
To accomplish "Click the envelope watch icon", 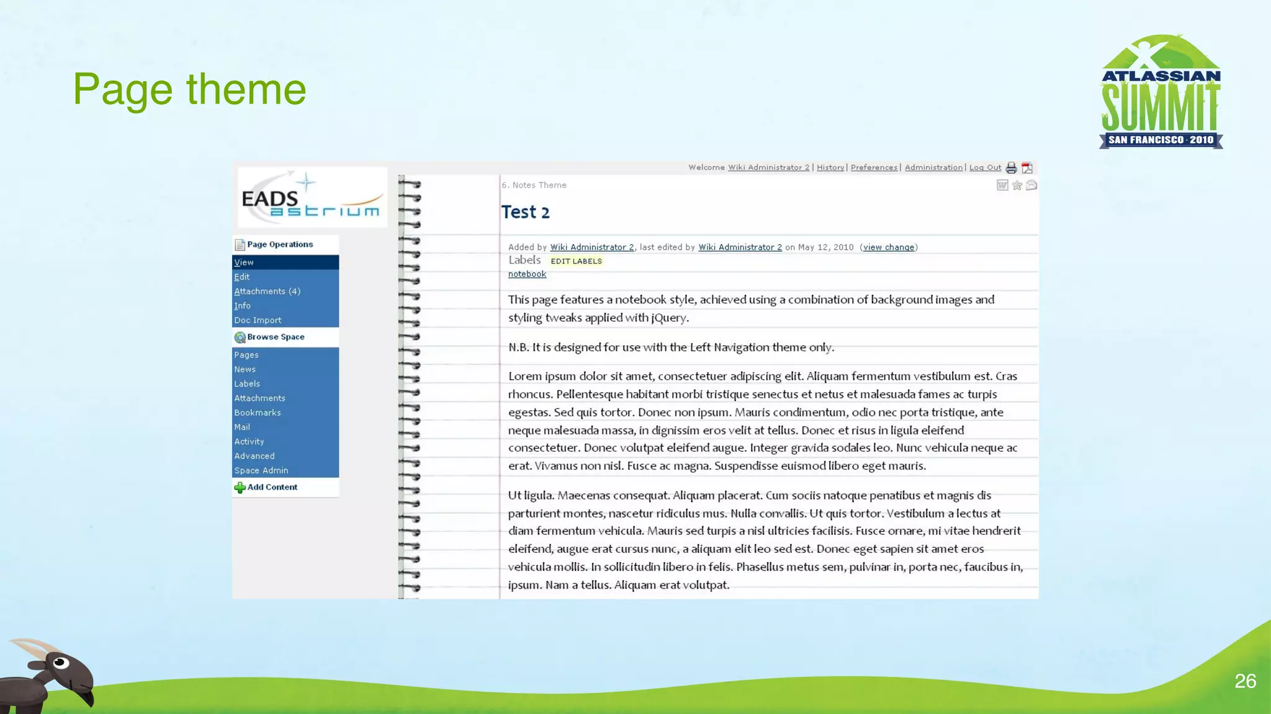I will pyautogui.click(x=1031, y=185).
